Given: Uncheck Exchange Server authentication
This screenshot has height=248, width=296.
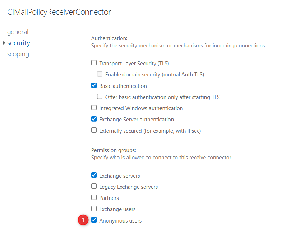Looking at the screenshot, I should tap(94, 119).
